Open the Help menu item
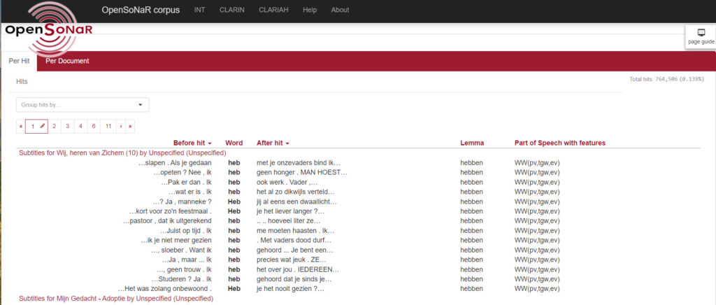This screenshot has width=716, height=305. (310, 10)
